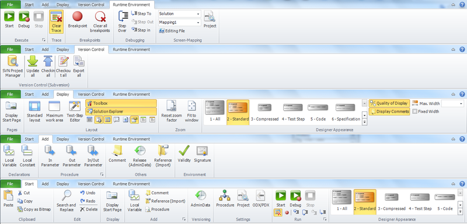467x224 pixels.
Task: Add a Breakpoint from the Breakpoints group
Action: tap(78, 19)
